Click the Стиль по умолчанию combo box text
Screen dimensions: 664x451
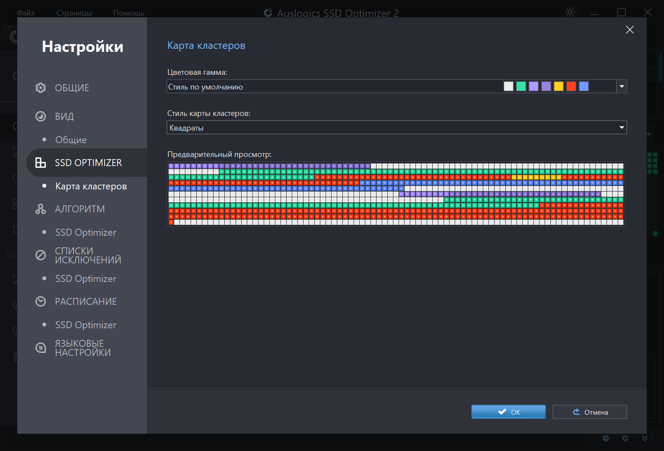point(205,87)
